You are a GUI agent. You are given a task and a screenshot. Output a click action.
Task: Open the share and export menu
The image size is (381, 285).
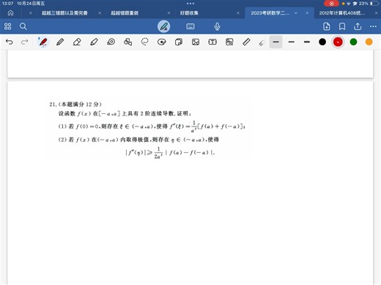coord(358,26)
